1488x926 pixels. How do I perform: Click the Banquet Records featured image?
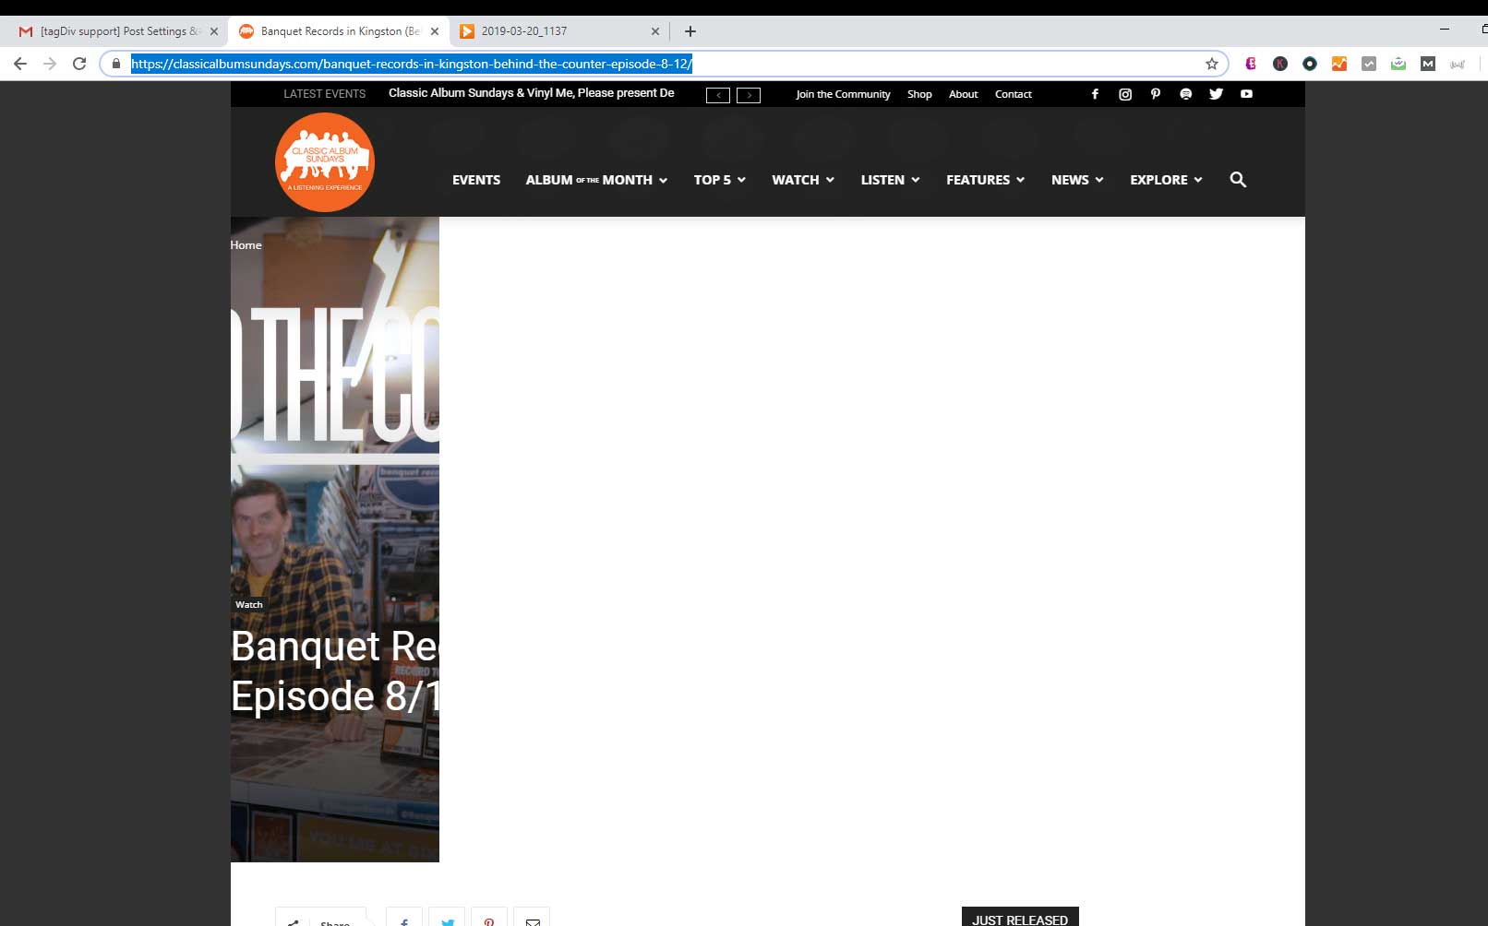tap(335, 540)
